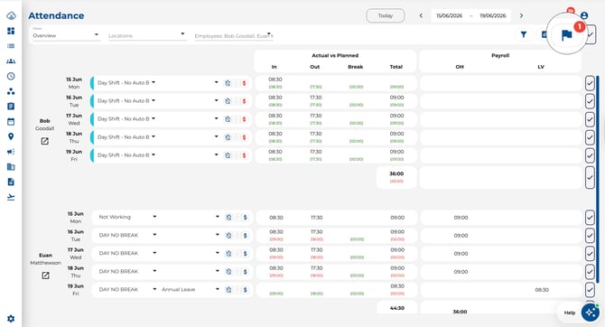This screenshot has height=327, width=605.
Task: Toggle approval checkbox for Bob's 19 Jun row
Action: point(590,155)
